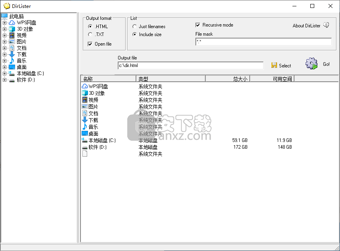Choose Include size list option
This screenshot has height=251, width=340.
(134, 34)
